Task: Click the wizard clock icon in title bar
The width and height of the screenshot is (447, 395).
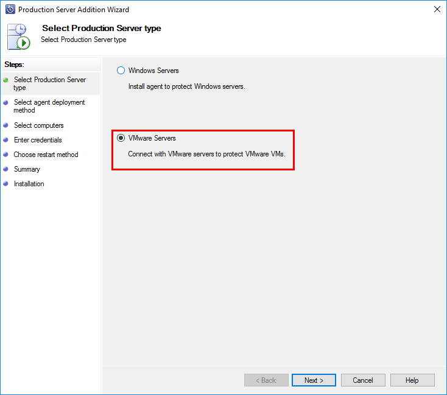Action: [10, 10]
